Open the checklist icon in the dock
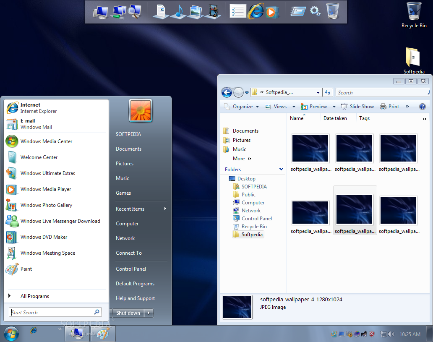 [238, 12]
